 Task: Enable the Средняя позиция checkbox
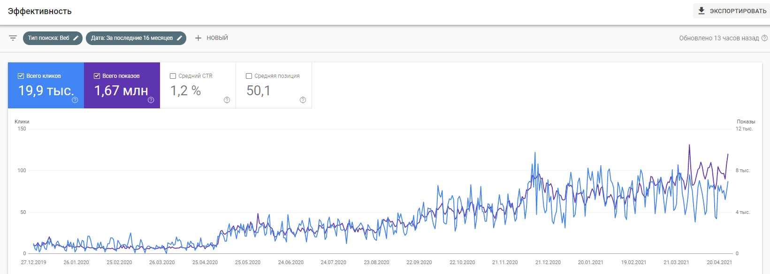click(249, 76)
